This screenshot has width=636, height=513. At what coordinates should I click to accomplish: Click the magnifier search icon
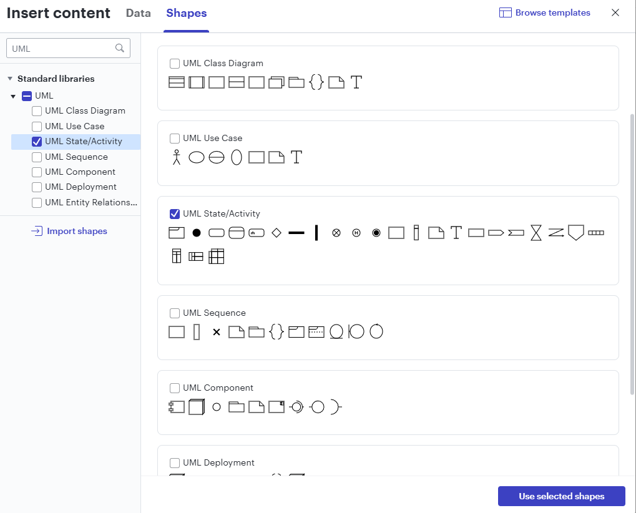click(120, 48)
